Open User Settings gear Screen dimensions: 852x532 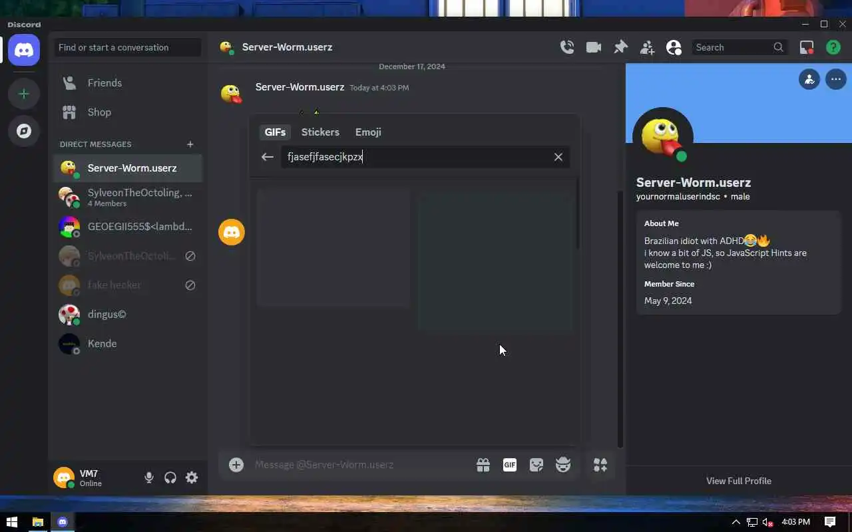coord(192,477)
